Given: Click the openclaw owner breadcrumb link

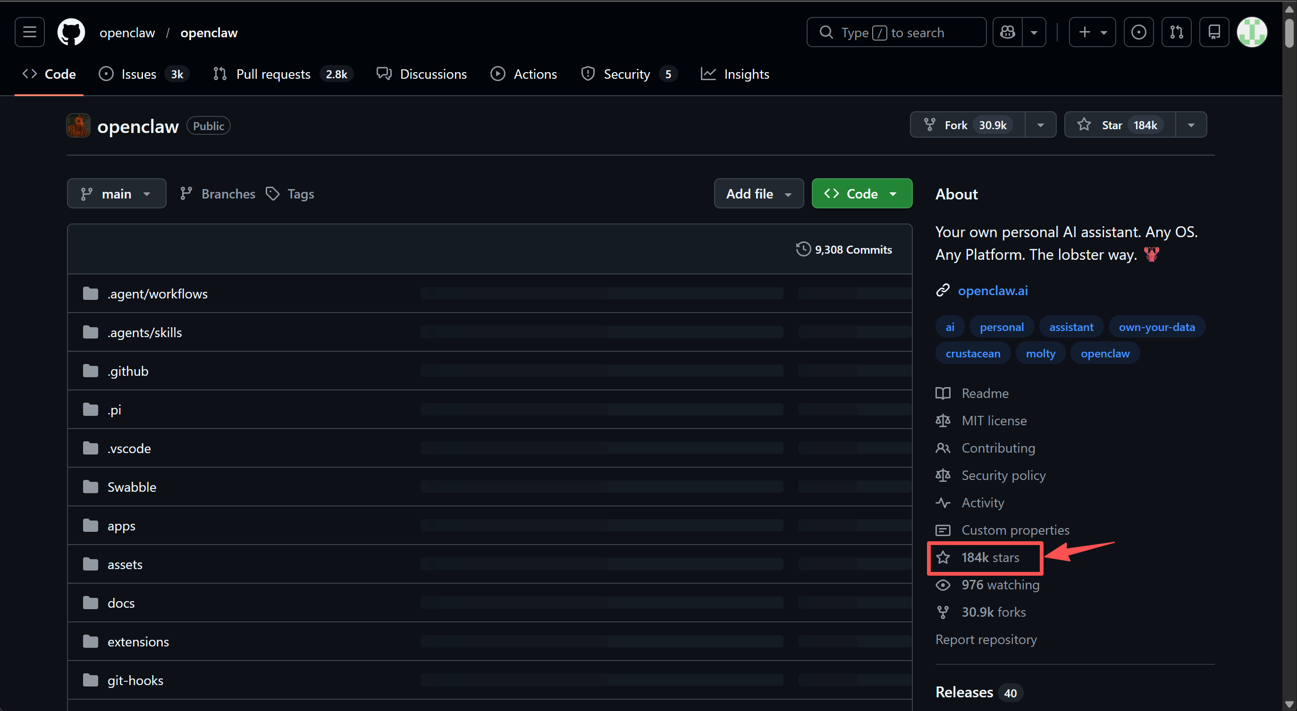Looking at the screenshot, I should [127, 33].
